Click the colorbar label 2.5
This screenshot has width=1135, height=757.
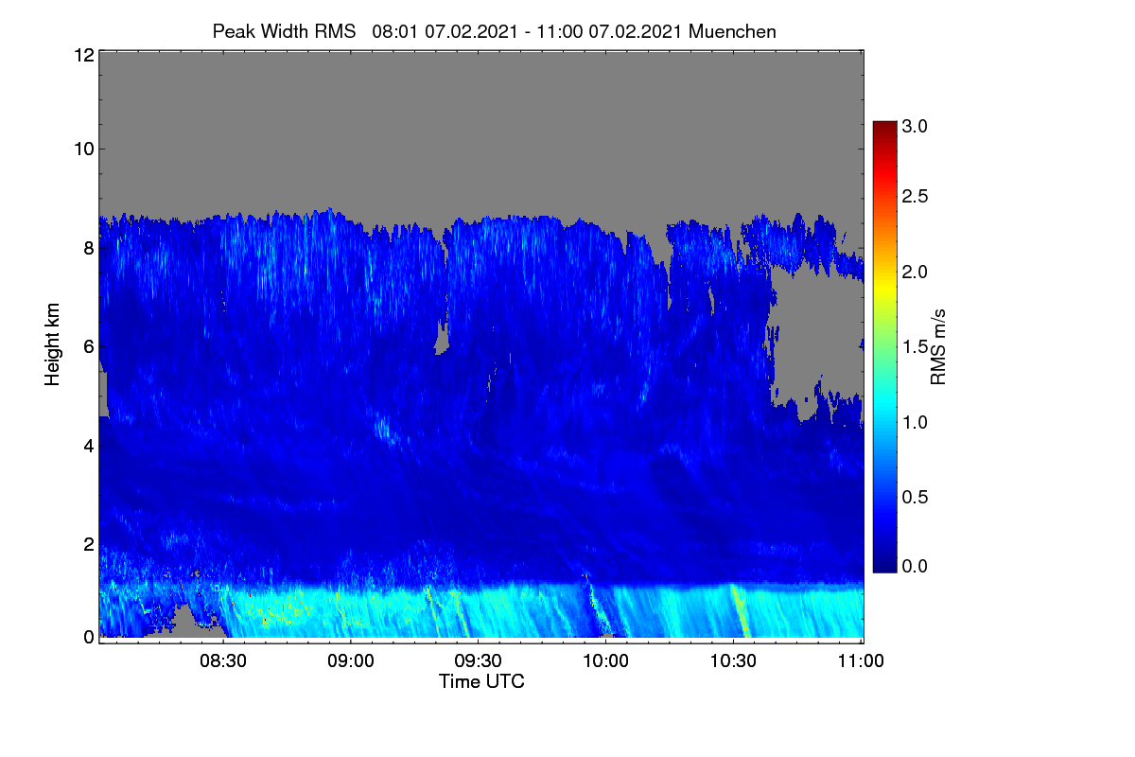coord(915,197)
